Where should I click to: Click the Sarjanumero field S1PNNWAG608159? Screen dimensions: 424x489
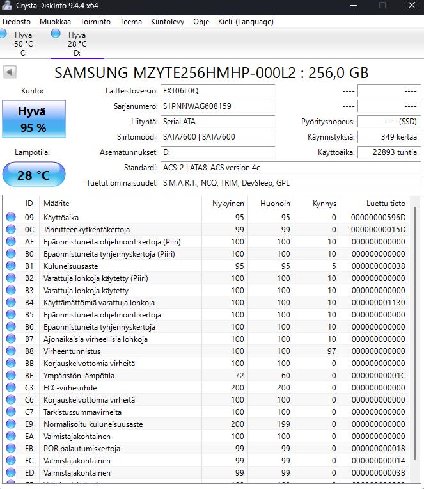click(218, 106)
